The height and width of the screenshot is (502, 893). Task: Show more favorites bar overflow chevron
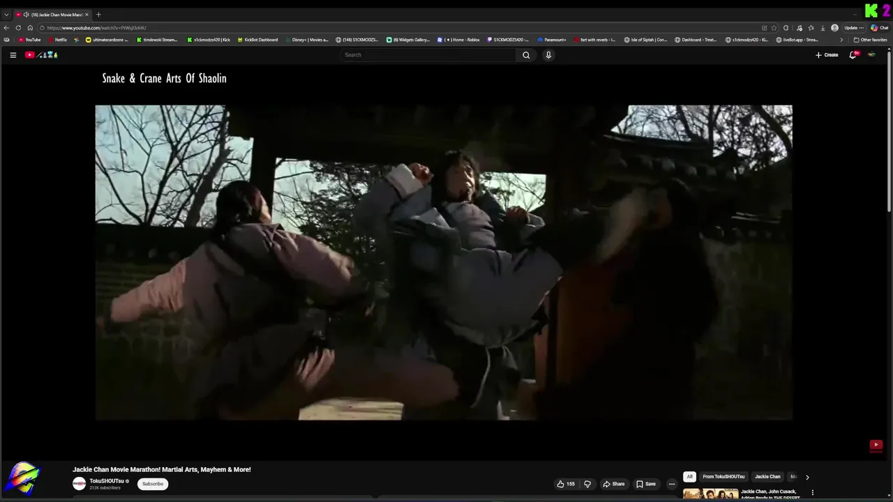[x=841, y=40]
